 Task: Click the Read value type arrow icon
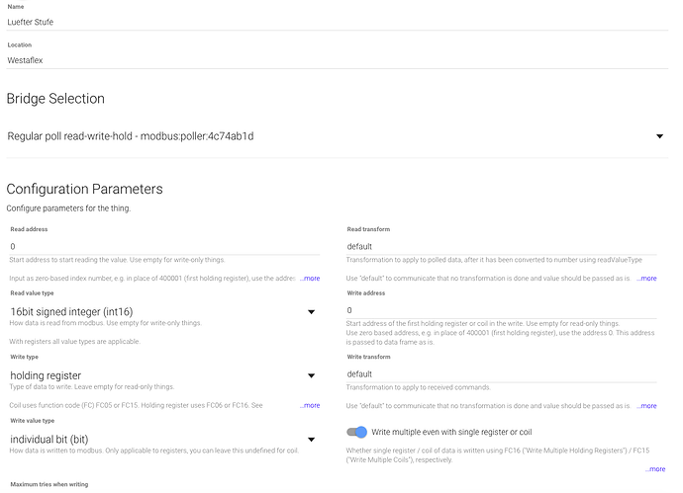pyautogui.click(x=311, y=311)
